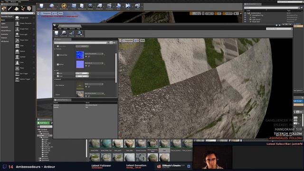The width and height of the screenshot is (304, 171).
Task: Click the first scalar parameter value field
Action: point(82,73)
